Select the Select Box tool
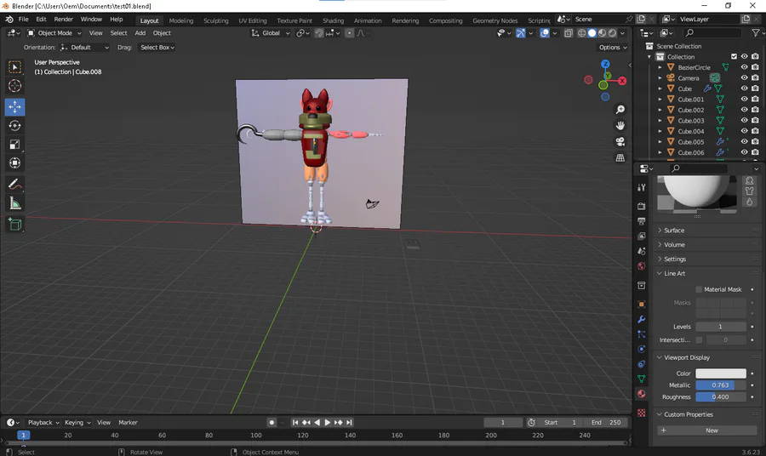Viewport: 766px width, 456px height. pos(14,67)
